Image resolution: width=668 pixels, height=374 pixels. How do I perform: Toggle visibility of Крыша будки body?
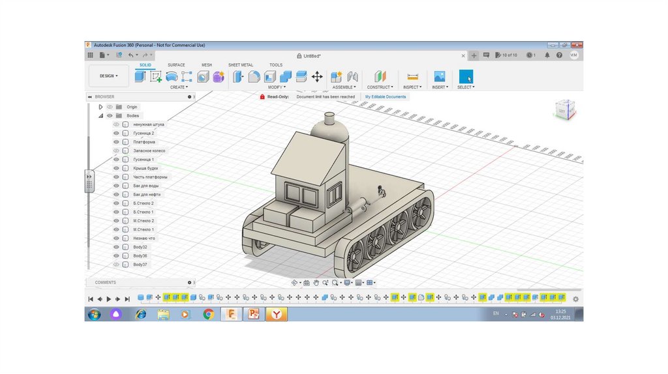pyautogui.click(x=116, y=168)
